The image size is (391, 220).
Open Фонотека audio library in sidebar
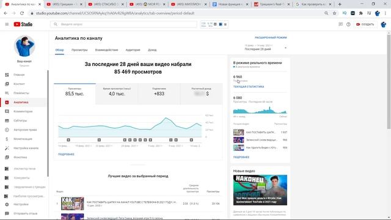coord(20,158)
